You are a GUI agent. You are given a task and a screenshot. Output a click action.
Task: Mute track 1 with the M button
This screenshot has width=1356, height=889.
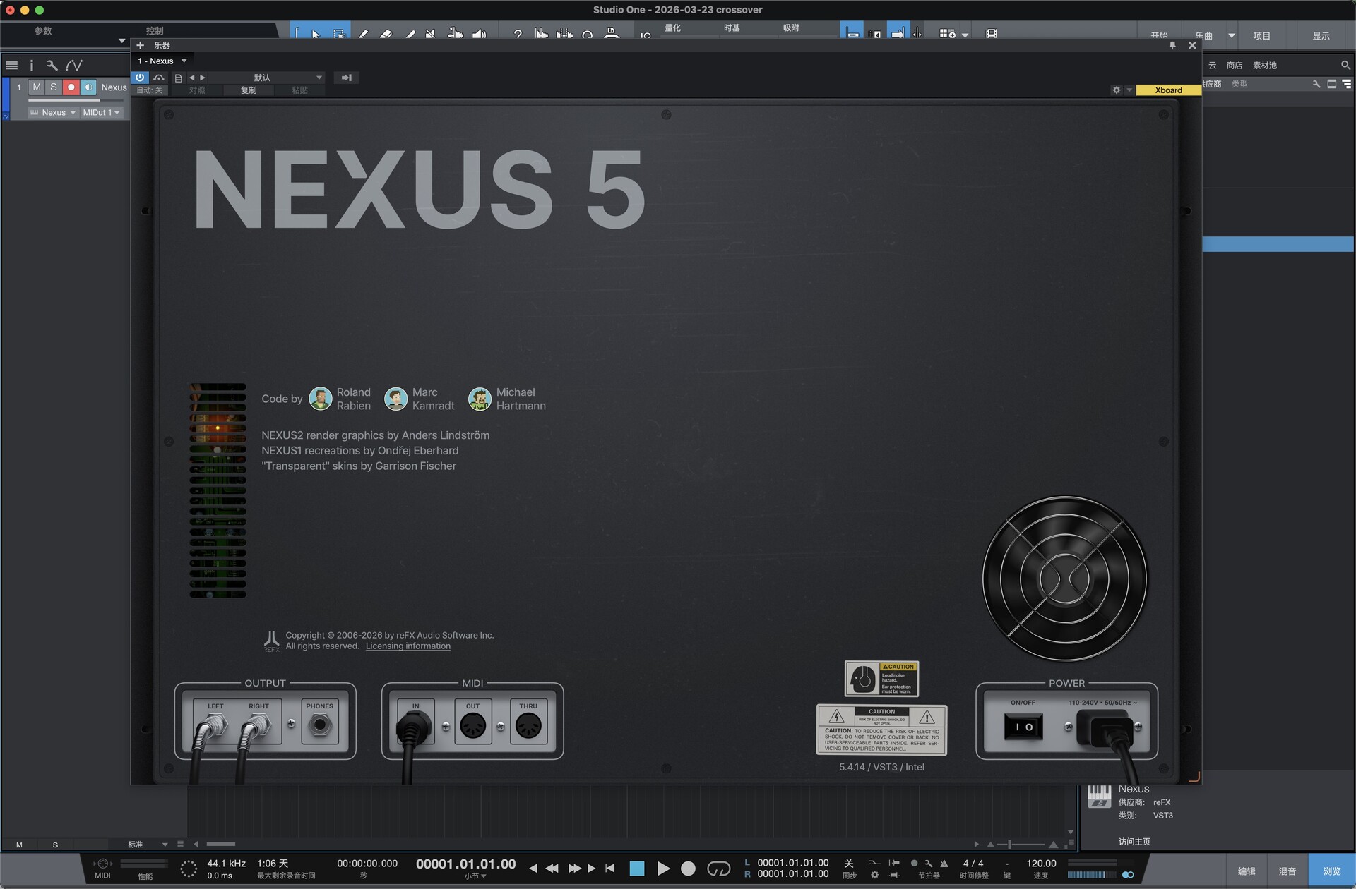(x=37, y=87)
